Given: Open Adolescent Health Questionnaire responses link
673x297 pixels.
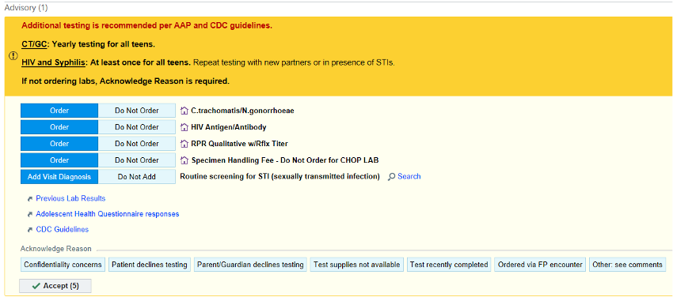Looking at the screenshot, I should (x=108, y=214).
